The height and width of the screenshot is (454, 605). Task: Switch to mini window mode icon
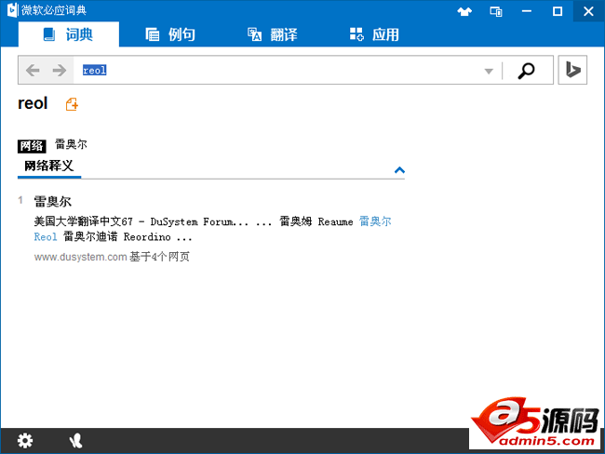[496, 11]
